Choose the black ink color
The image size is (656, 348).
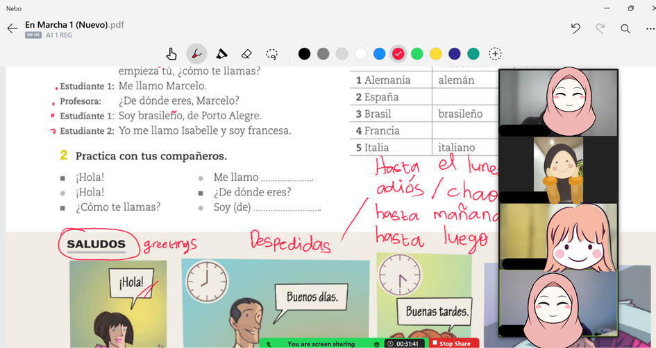[x=304, y=53]
